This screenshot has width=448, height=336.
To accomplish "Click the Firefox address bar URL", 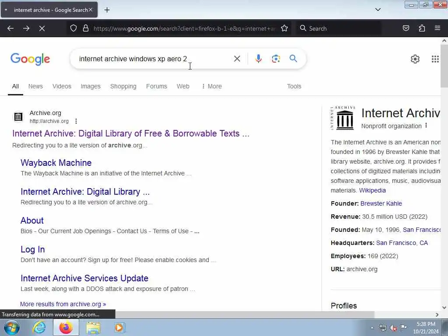I will (184, 28).
